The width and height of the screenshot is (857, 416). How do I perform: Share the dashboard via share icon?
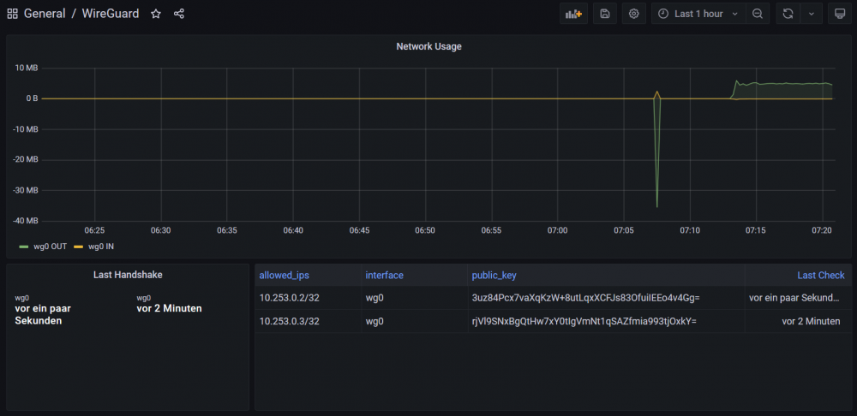pyautogui.click(x=179, y=14)
